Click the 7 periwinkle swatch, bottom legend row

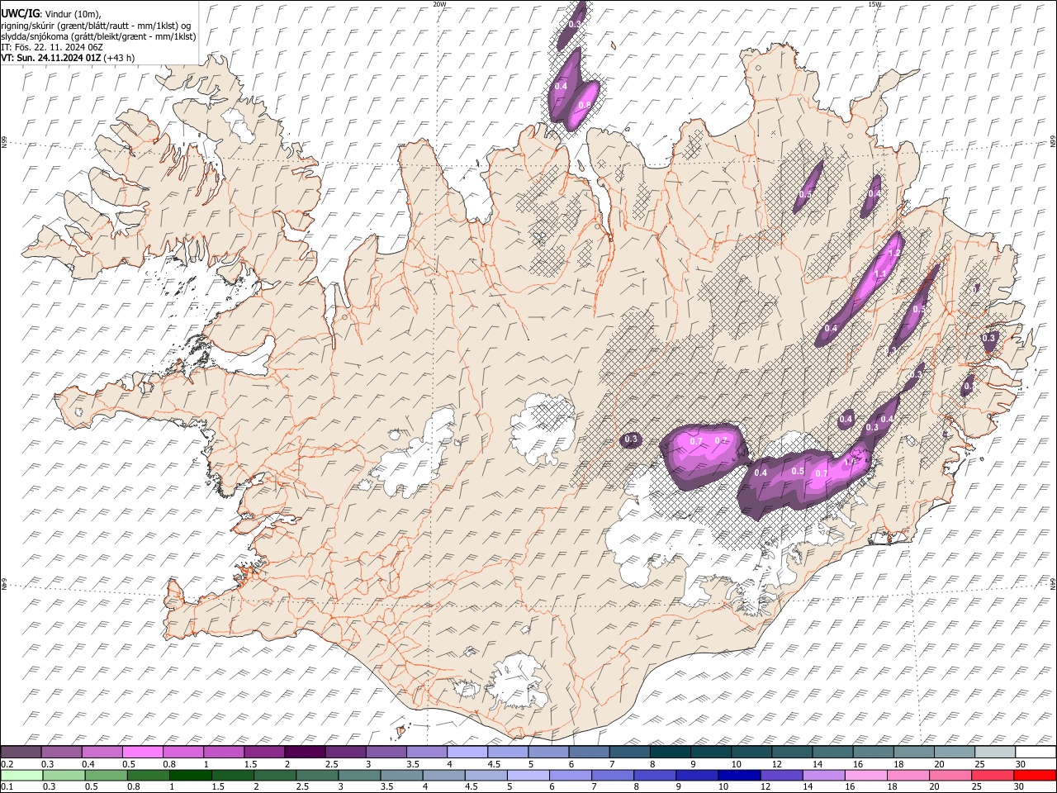(613, 775)
